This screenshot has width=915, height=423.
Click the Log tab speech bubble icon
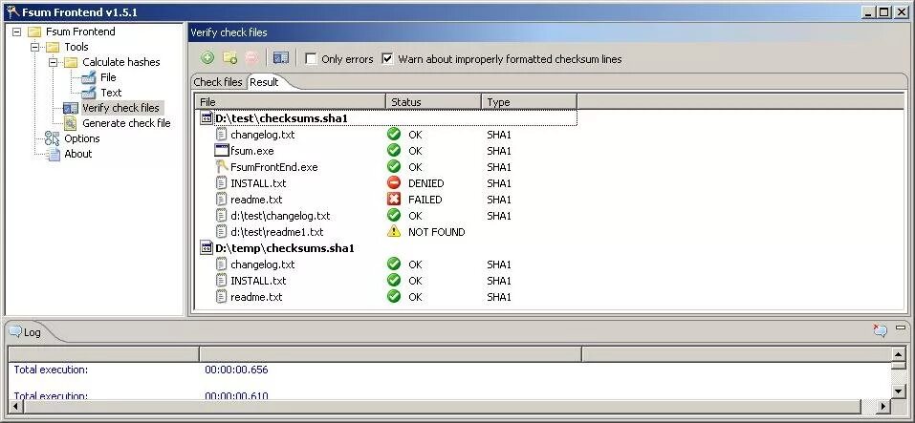pos(15,331)
